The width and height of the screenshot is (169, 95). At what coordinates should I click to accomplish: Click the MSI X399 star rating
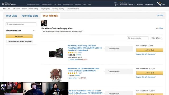click(72, 53)
